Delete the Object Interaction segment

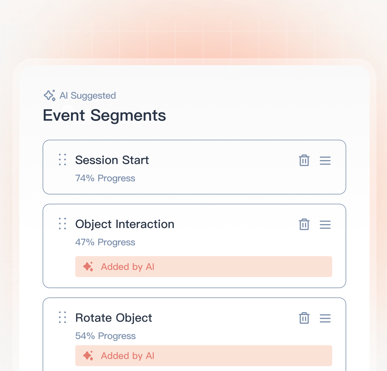tap(304, 224)
